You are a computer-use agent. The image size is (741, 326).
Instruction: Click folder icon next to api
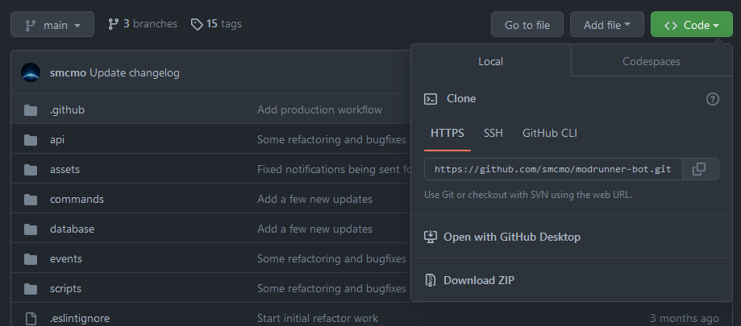(31, 140)
